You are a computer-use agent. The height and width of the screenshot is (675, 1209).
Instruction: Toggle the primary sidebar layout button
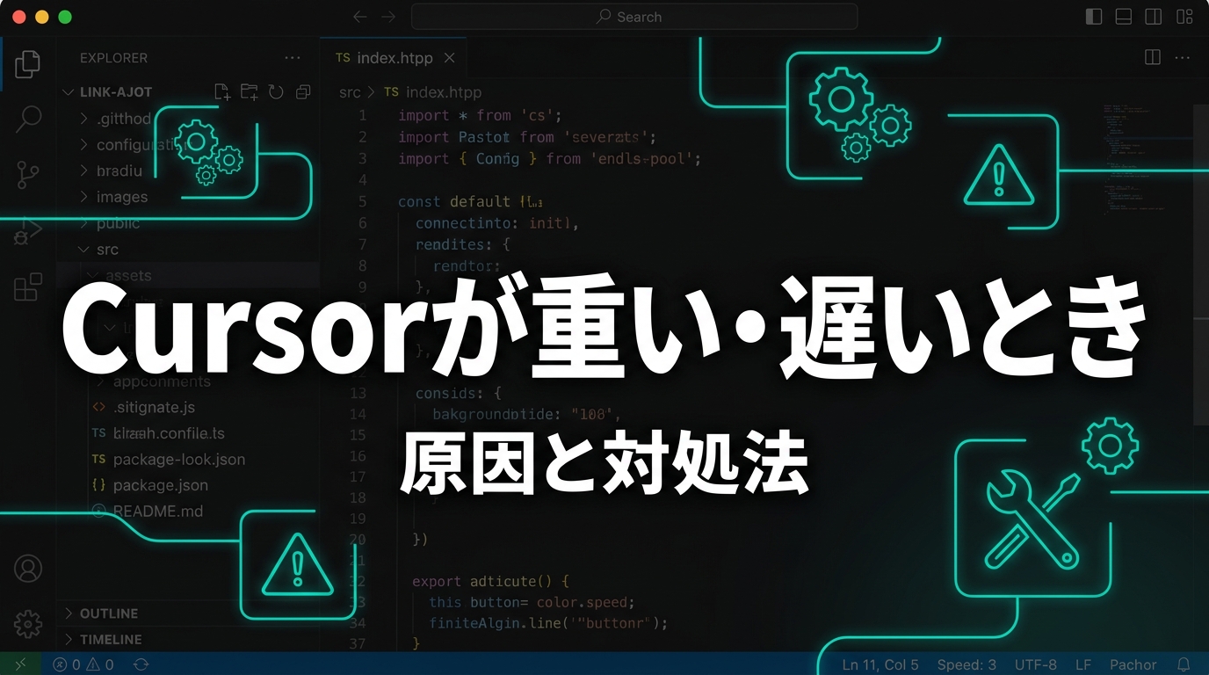point(1094,17)
